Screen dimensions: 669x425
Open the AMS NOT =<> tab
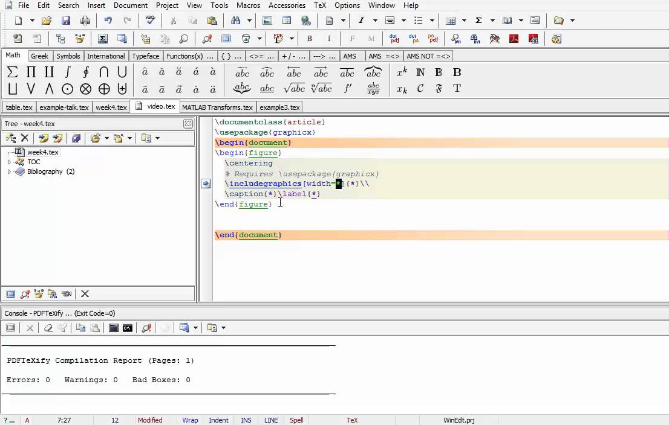tap(428, 56)
